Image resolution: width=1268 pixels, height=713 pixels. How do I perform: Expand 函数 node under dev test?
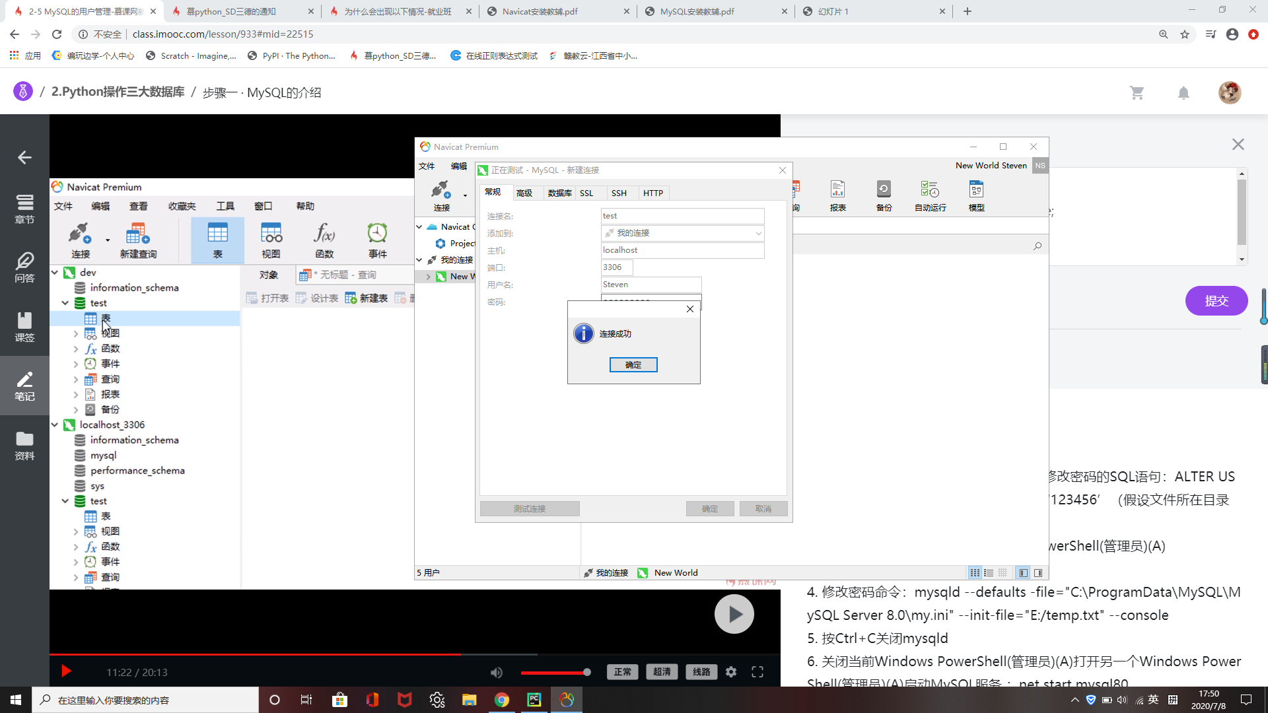click(75, 349)
